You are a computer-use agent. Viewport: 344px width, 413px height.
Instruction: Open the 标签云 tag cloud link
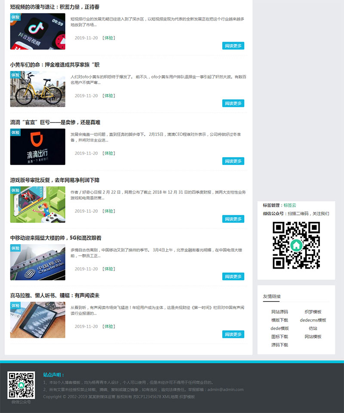tap(290, 205)
